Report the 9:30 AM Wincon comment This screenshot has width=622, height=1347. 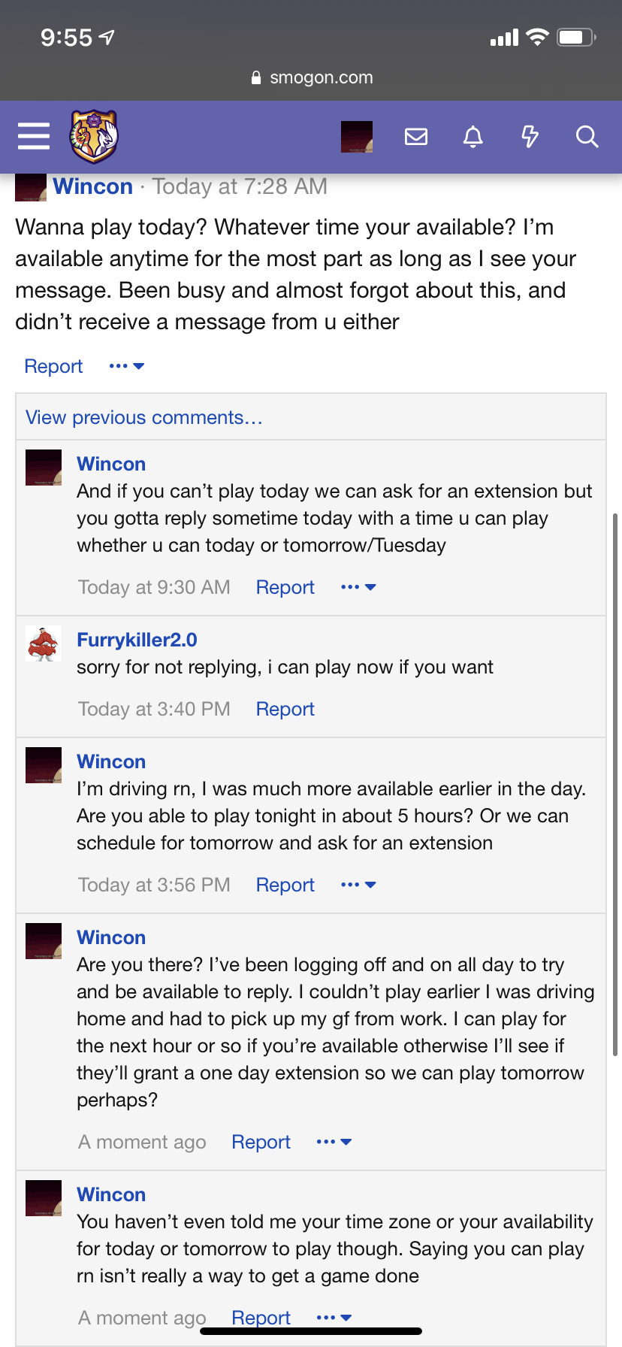pos(285,587)
